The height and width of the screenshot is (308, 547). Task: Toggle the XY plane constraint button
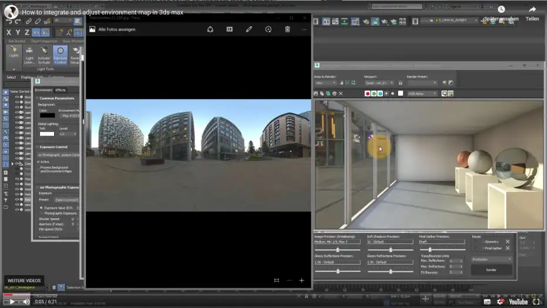pyautogui.click(x=36, y=32)
